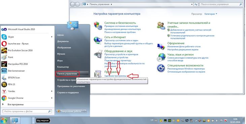Open Настройки PES 2016 icon

click(4, 64)
